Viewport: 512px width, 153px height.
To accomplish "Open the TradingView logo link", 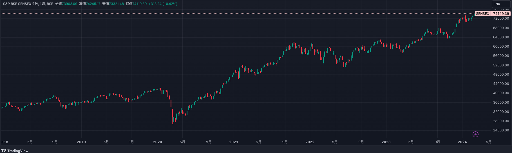I will click(15, 151).
